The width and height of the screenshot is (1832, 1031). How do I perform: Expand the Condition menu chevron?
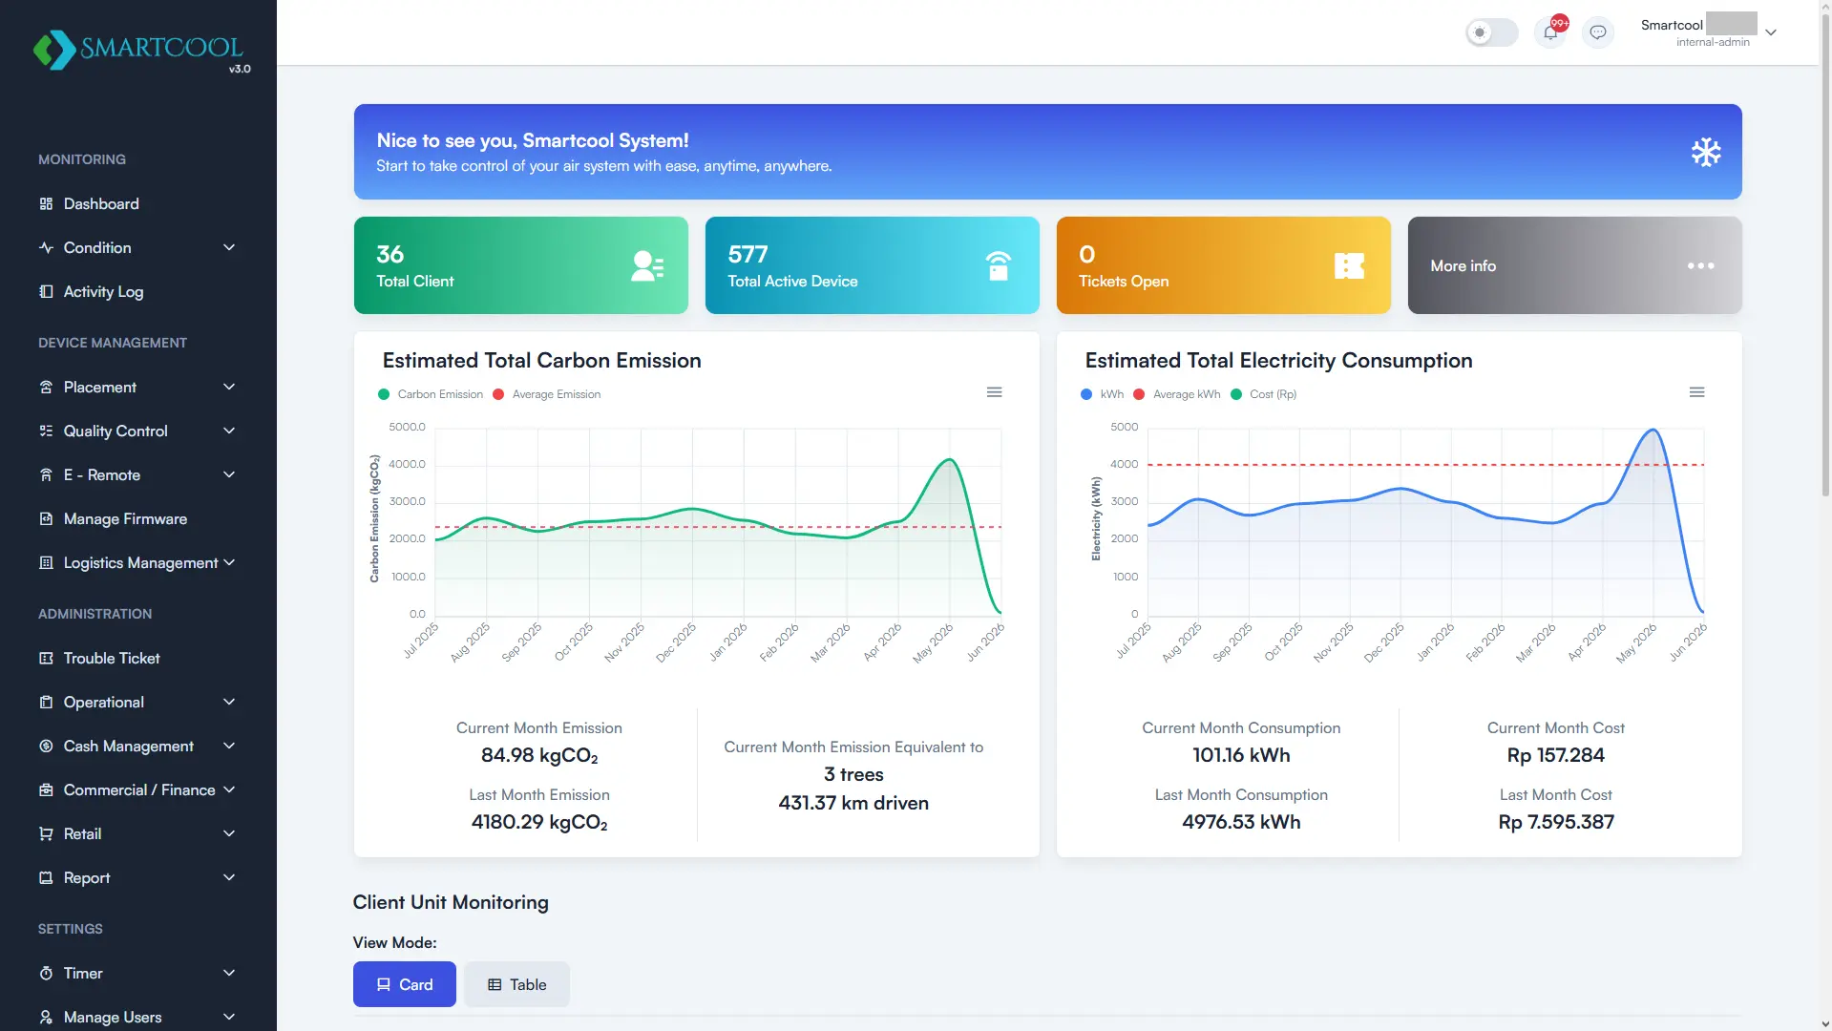229,248
